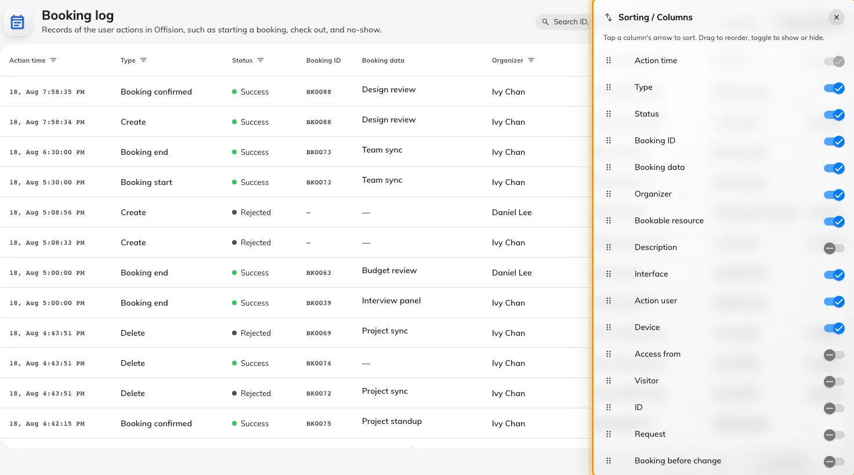Open the Status column filter icon

click(260, 60)
